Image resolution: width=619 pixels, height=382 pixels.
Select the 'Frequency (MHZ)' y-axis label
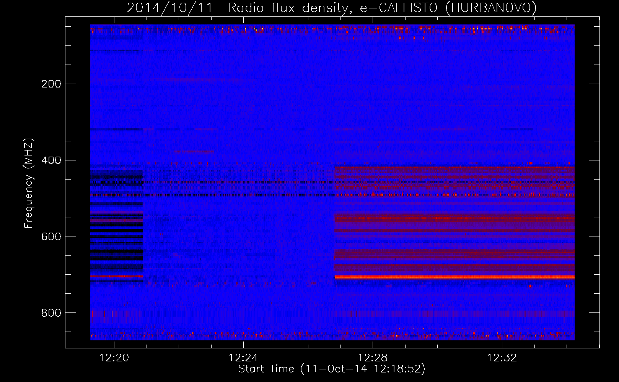coord(29,183)
